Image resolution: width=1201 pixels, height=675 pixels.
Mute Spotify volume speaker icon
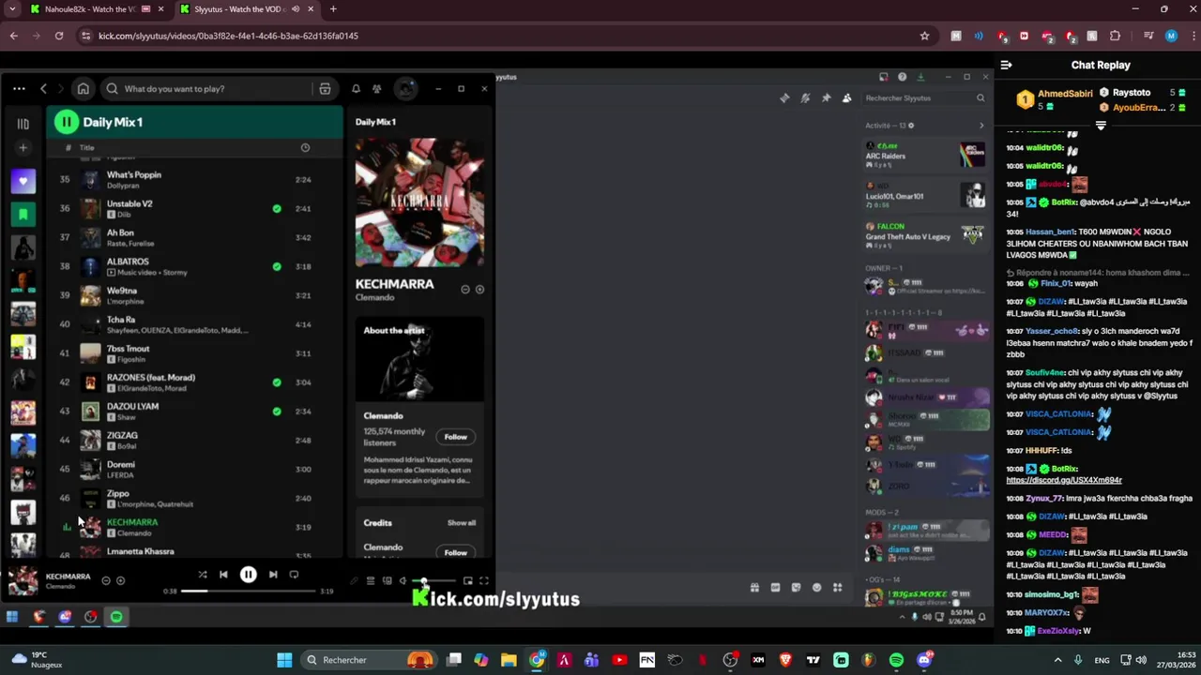403,581
